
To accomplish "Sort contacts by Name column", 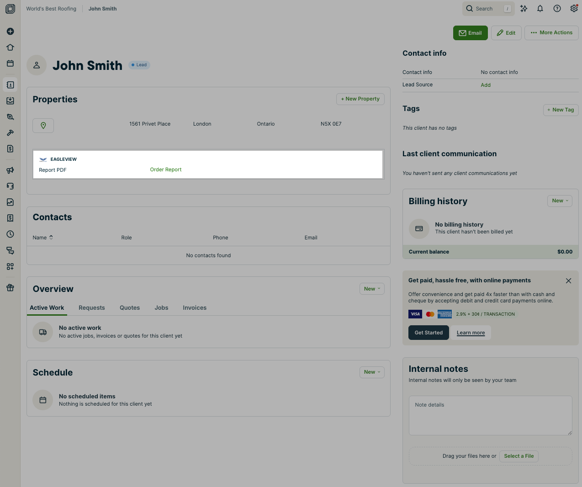I will 42,238.
